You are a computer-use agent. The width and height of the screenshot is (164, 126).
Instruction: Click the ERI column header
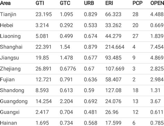tap(109, 3)
